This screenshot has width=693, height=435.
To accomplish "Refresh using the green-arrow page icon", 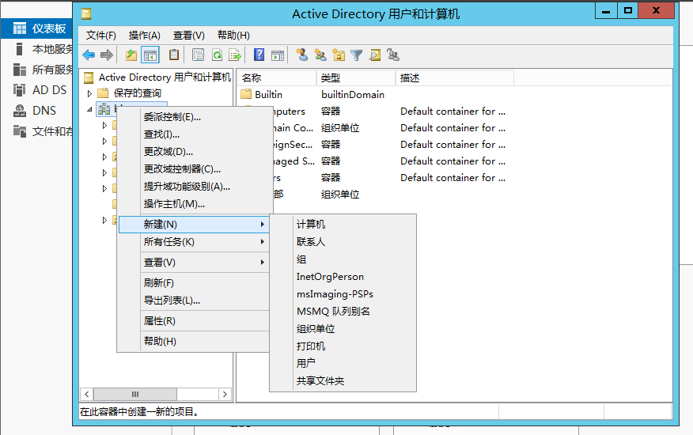I will coord(217,55).
